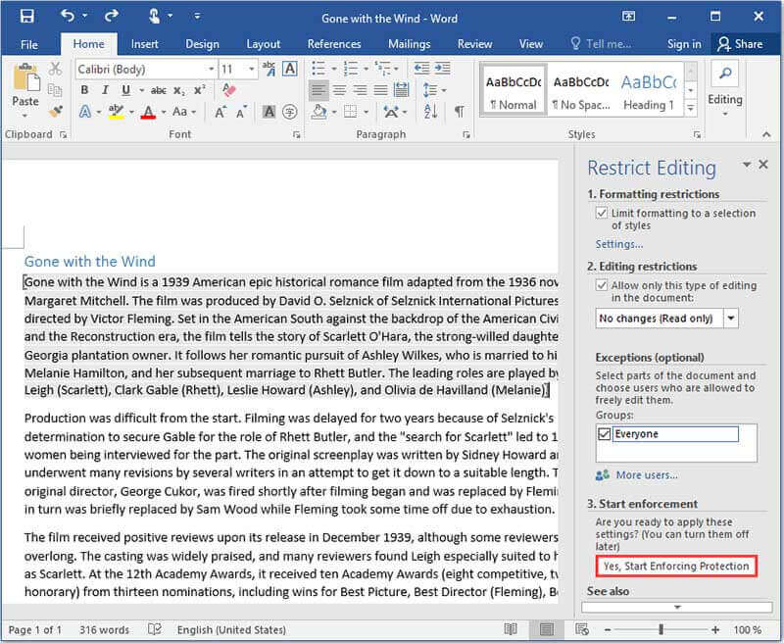Check the Limit formatting to a selection checkbox
784x643 pixels.
[x=602, y=214]
